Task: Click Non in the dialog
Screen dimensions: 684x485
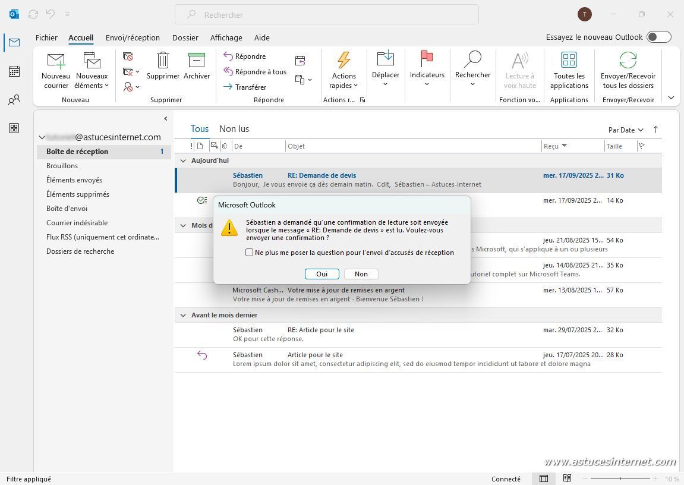Action: click(x=361, y=274)
